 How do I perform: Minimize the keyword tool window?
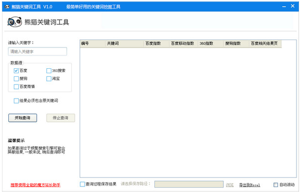tap(284, 6)
